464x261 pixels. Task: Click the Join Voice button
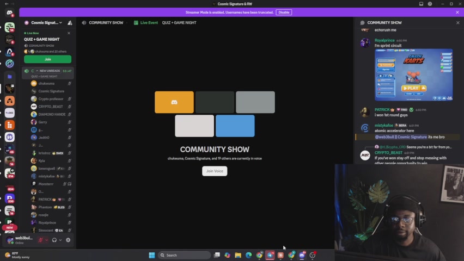tap(215, 171)
